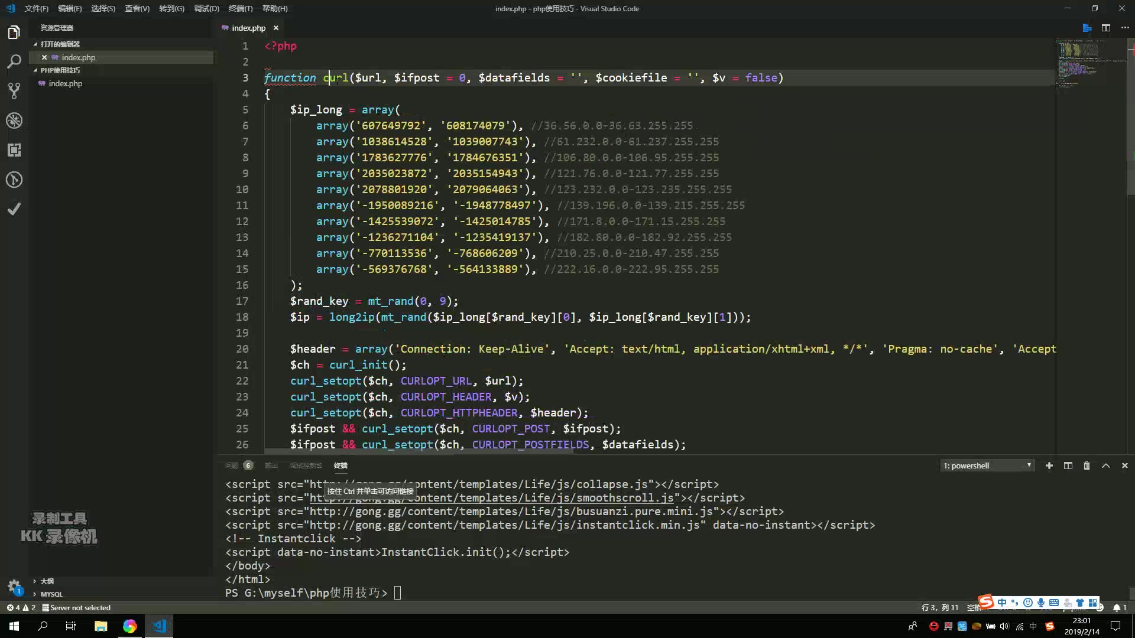Open the Debug (调试) menu
The height and width of the screenshot is (638, 1135).
pyautogui.click(x=206, y=8)
